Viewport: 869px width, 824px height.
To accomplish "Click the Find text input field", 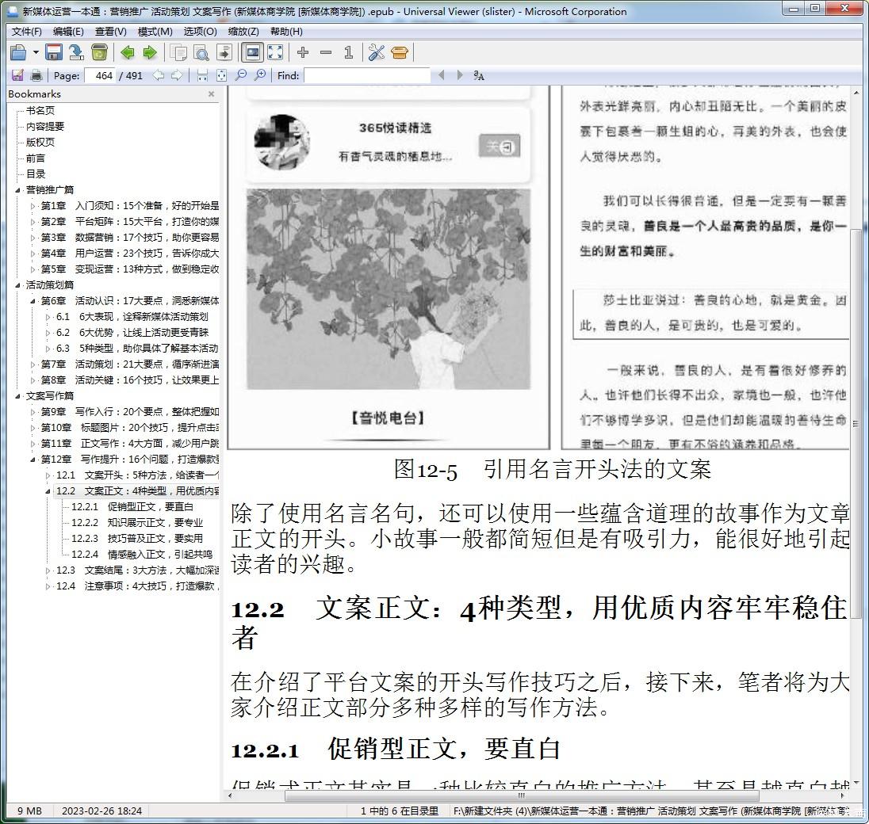I will tap(366, 75).
